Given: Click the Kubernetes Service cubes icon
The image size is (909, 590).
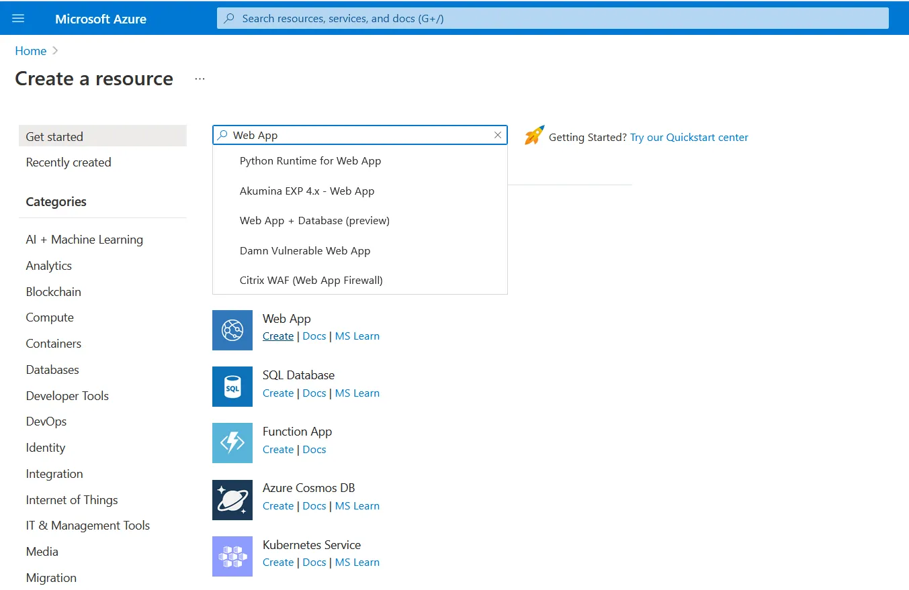Looking at the screenshot, I should (232, 556).
